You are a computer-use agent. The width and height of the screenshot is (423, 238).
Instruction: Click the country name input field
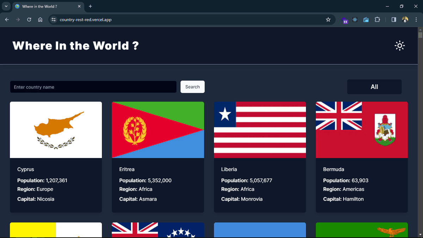pyautogui.click(x=93, y=87)
